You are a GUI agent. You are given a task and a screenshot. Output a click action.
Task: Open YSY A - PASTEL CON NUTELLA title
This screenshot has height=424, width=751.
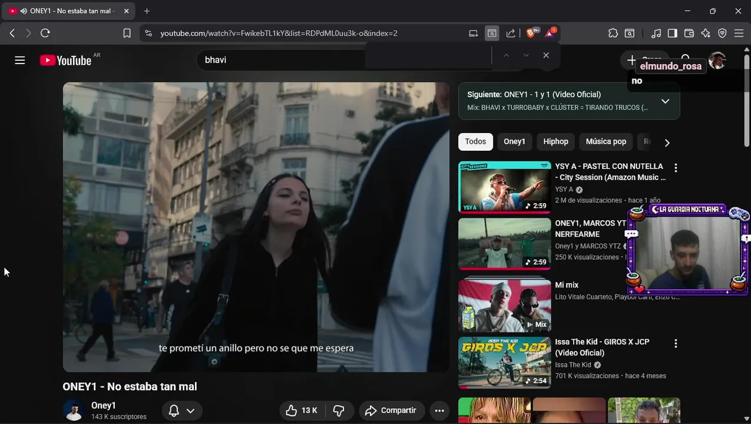click(x=610, y=172)
